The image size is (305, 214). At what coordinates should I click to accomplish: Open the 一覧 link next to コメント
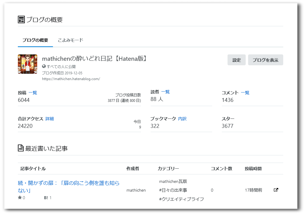click(245, 93)
